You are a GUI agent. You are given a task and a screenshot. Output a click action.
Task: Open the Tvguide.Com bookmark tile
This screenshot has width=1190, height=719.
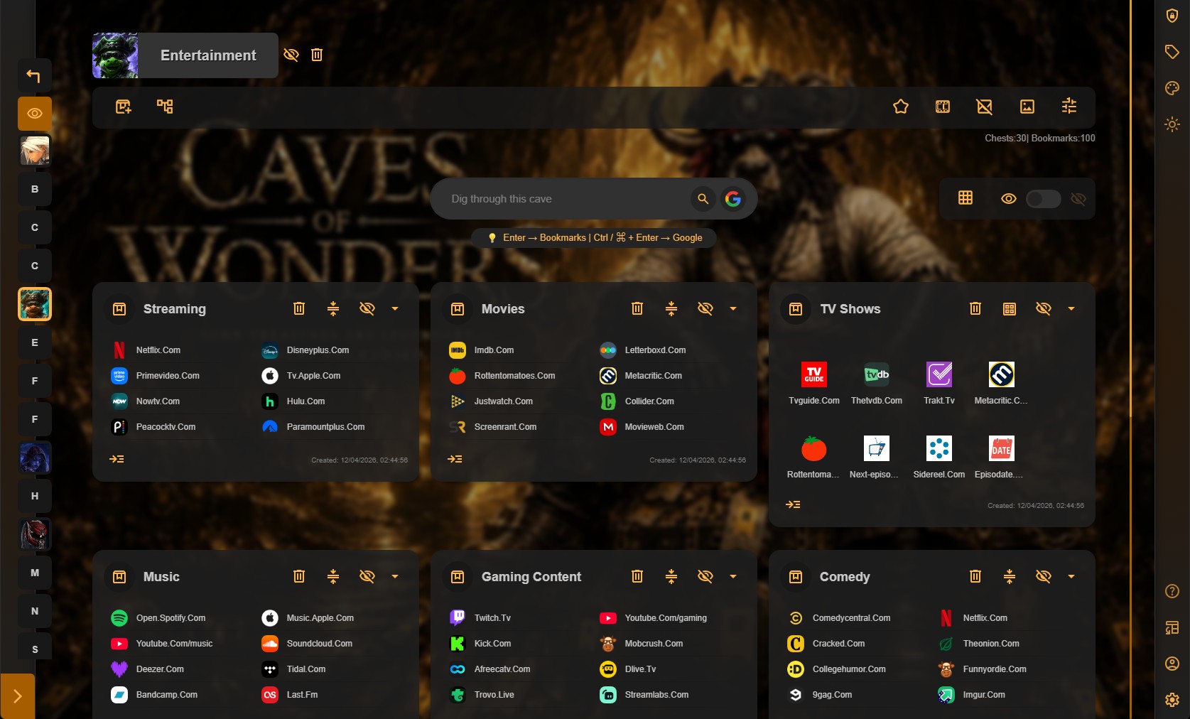point(814,384)
